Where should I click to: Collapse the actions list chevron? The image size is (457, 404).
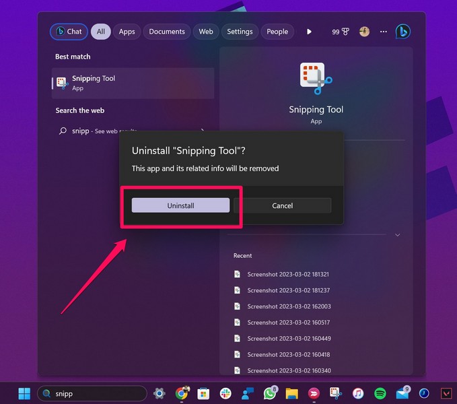pyautogui.click(x=397, y=235)
